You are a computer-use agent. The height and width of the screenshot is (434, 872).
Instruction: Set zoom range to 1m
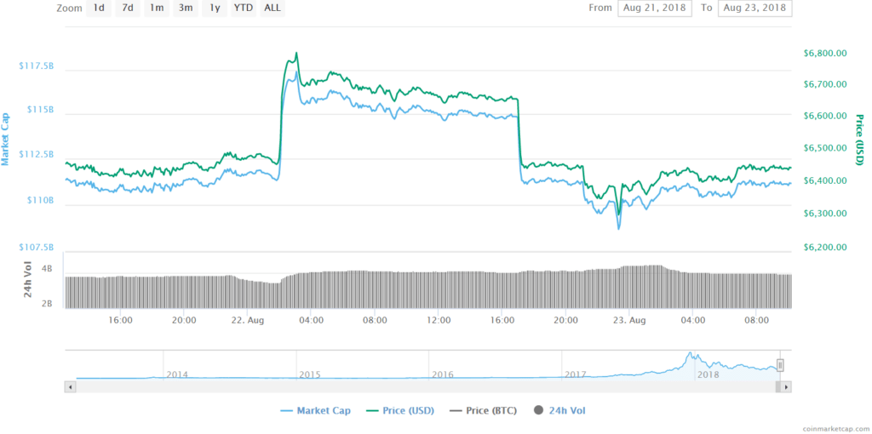[x=157, y=9]
